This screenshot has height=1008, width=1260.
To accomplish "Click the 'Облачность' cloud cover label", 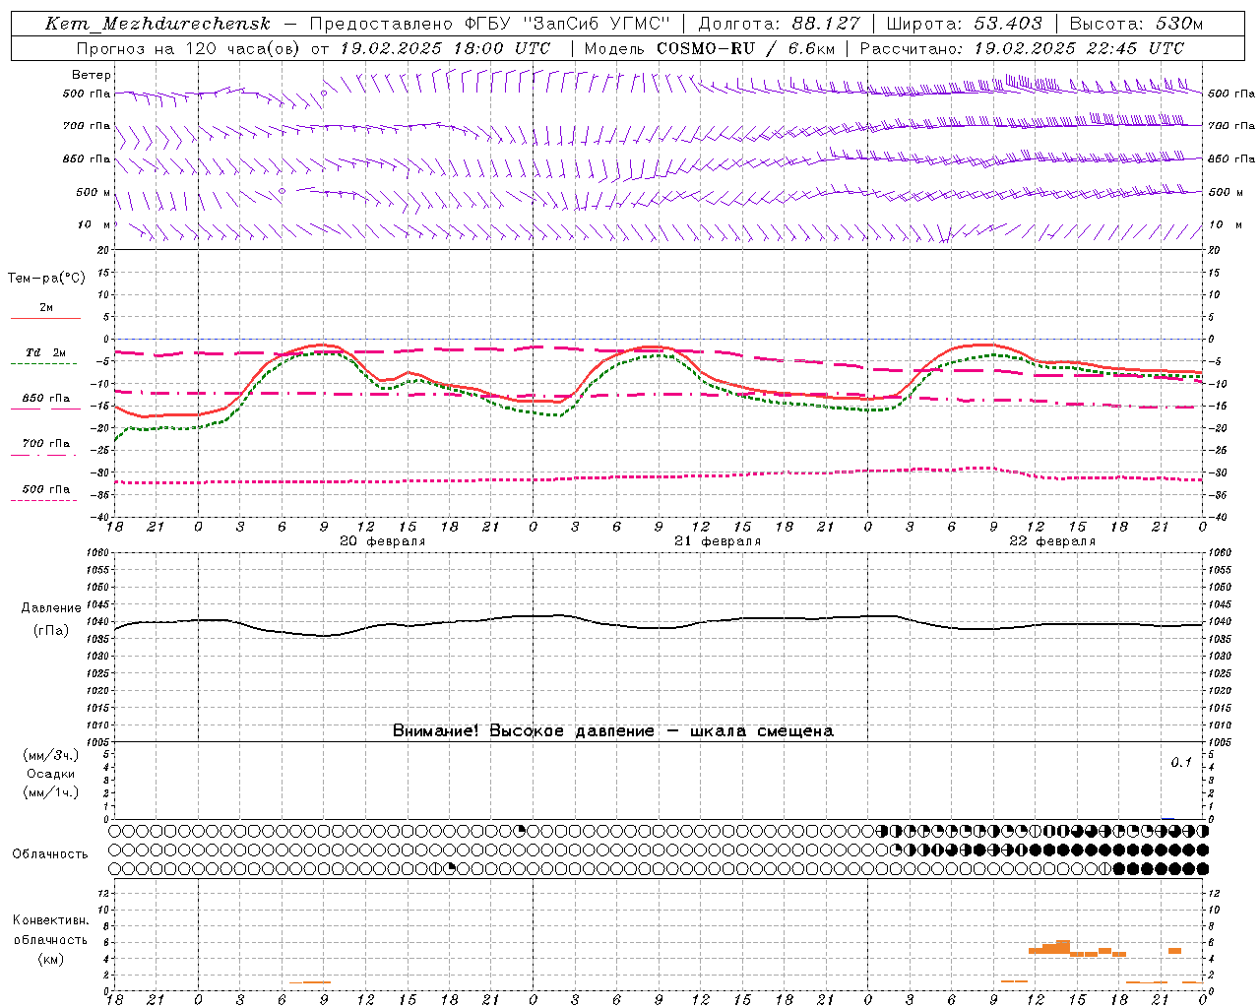I will 50,854.
